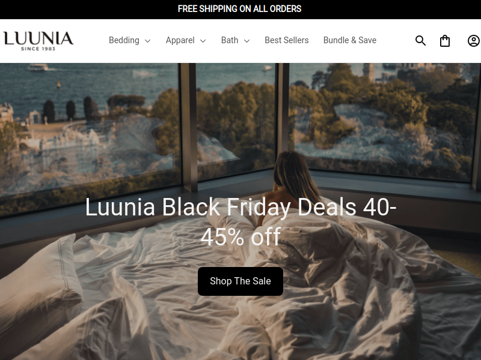Expand the chevron next to Apparel

203,41
